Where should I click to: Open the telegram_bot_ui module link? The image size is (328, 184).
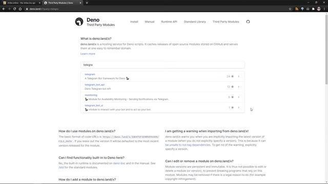(94, 106)
